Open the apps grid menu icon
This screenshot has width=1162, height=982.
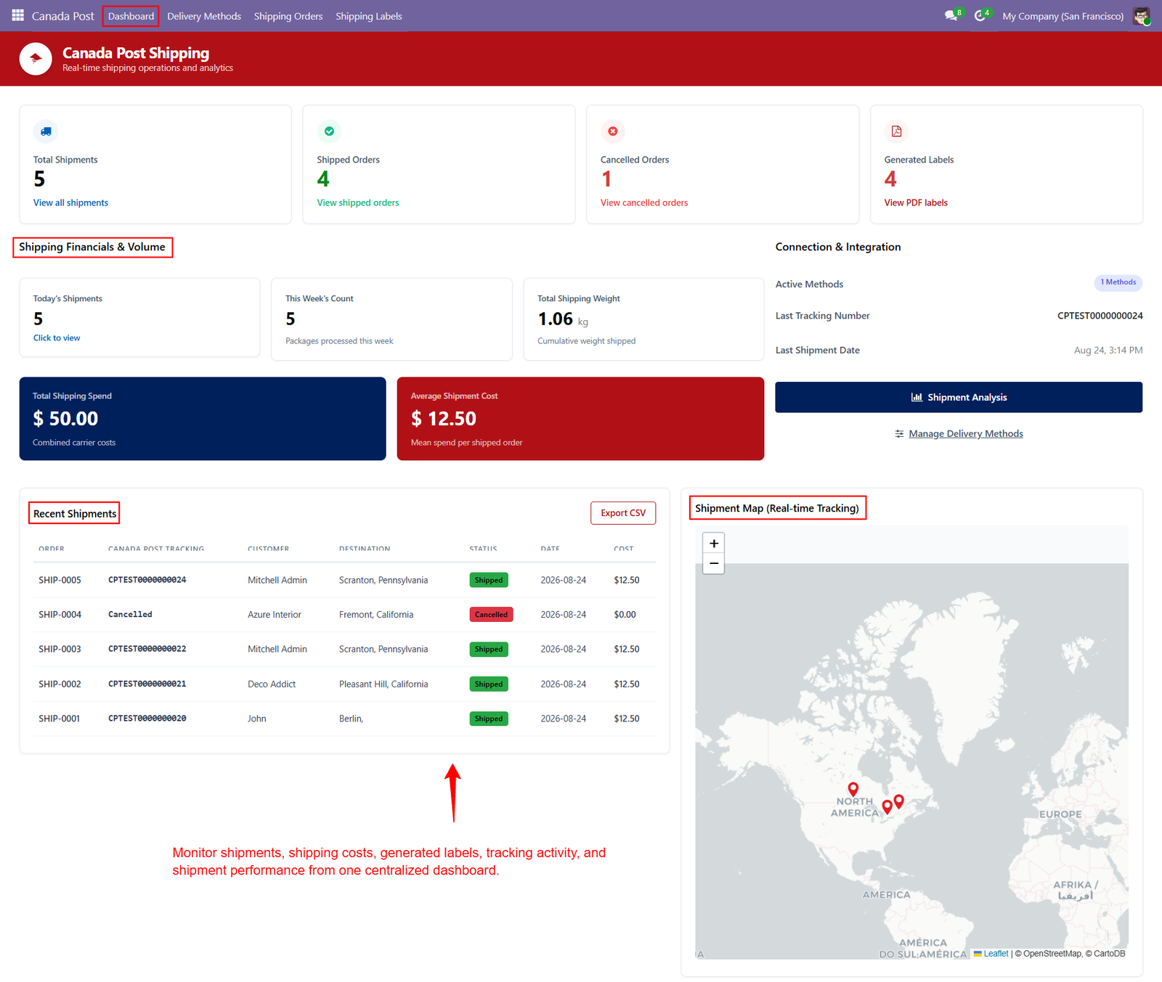pyautogui.click(x=18, y=15)
